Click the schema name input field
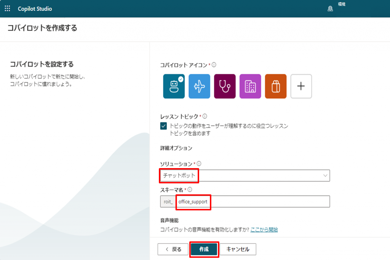 253,201
